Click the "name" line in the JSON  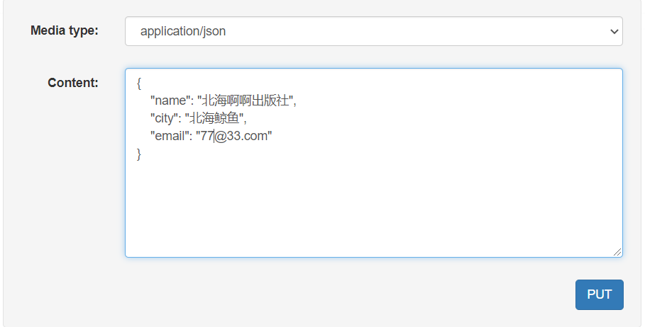(224, 101)
